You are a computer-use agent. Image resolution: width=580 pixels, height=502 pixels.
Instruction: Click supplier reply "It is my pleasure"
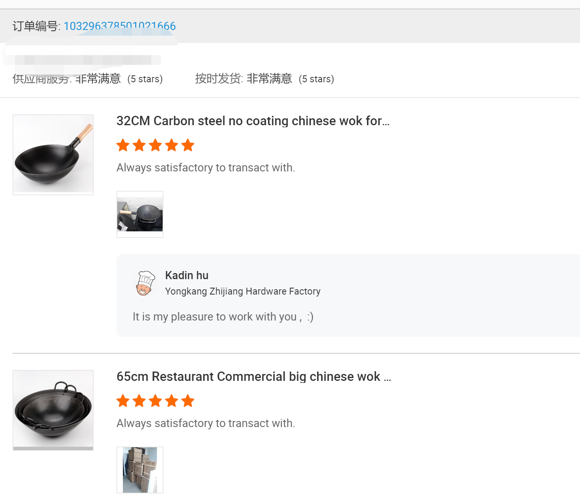pyautogui.click(x=223, y=316)
